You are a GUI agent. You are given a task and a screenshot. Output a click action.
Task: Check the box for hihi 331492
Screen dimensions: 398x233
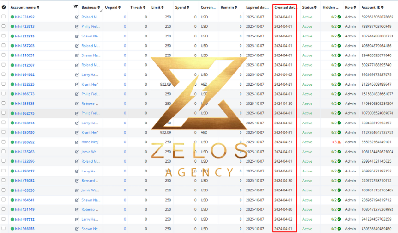[3, 17]
